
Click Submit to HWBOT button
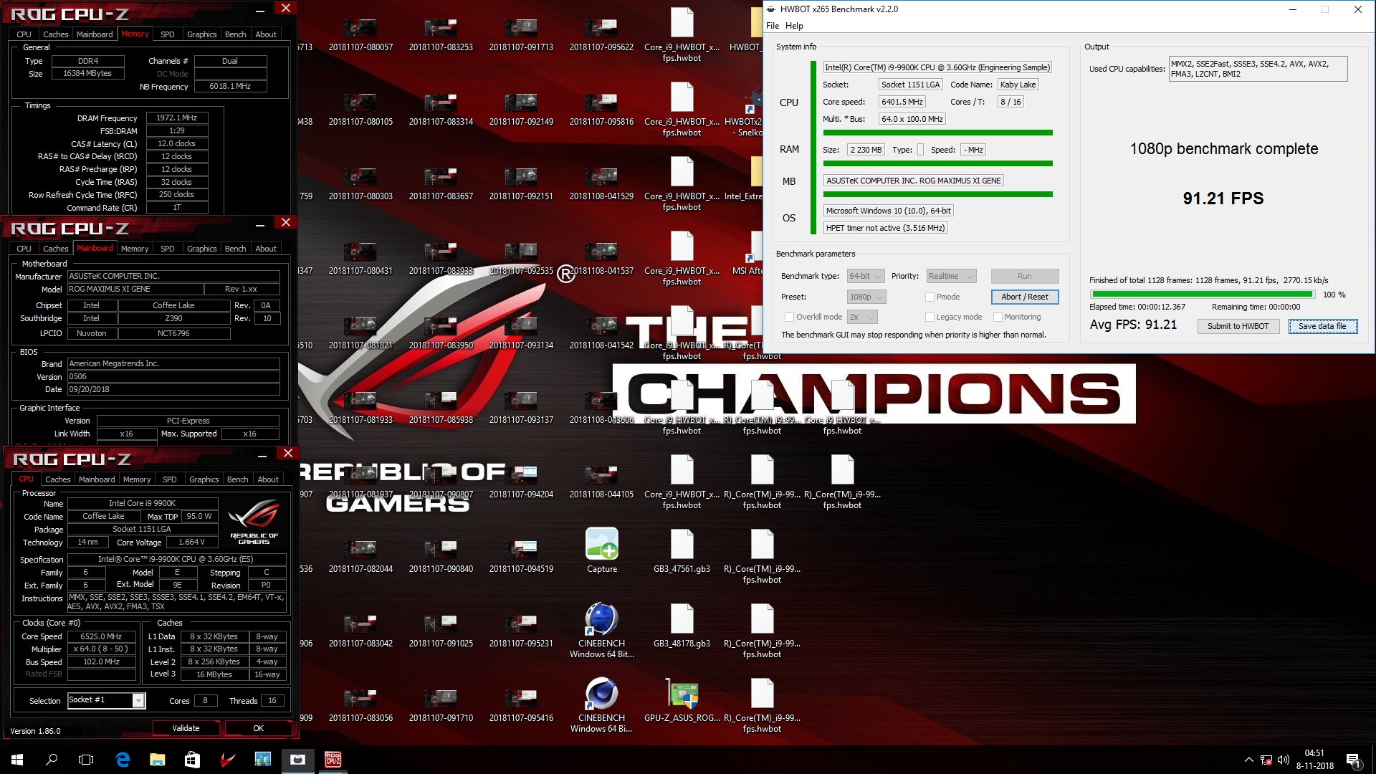pyautogui.click(x=1238, y=326)
